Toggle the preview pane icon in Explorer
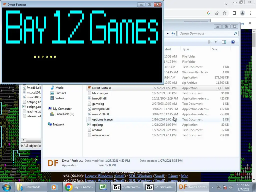The width and height of the screenshot is (256, 192). point(224,42)
